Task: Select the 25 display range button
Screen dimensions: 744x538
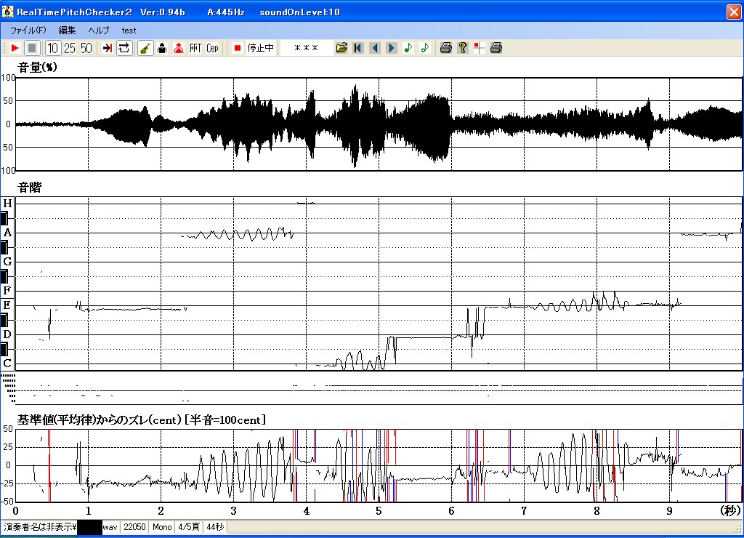Action: 69,48
